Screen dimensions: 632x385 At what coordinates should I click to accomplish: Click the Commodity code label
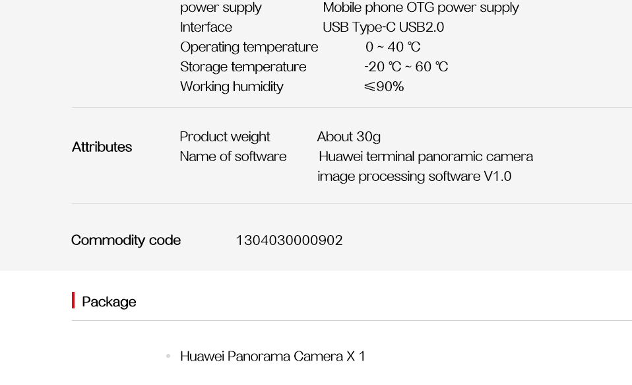[126, 240]
